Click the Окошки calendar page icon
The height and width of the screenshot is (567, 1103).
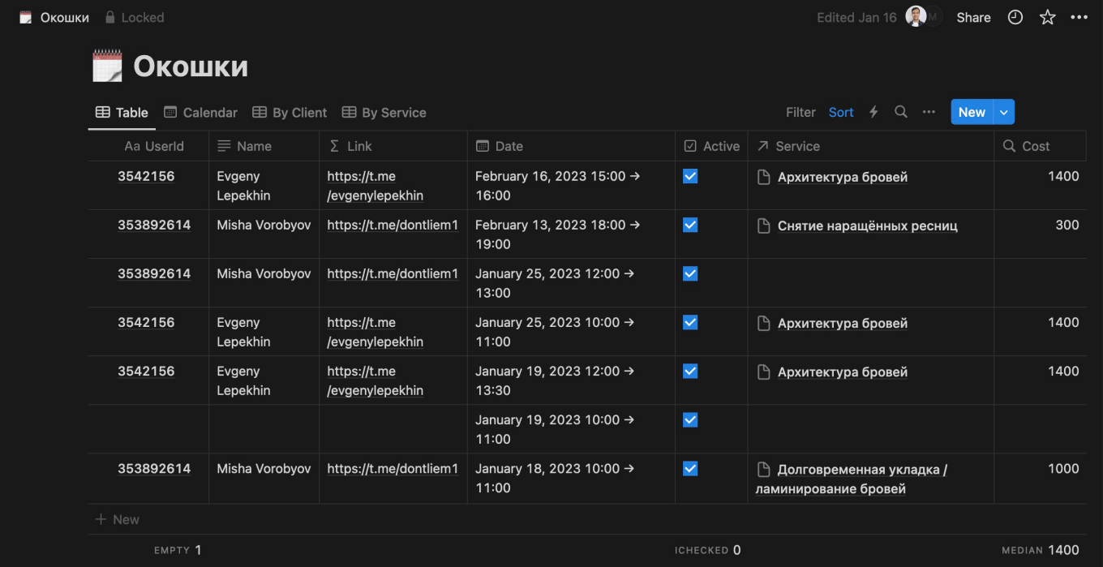(x=107, y=66)
